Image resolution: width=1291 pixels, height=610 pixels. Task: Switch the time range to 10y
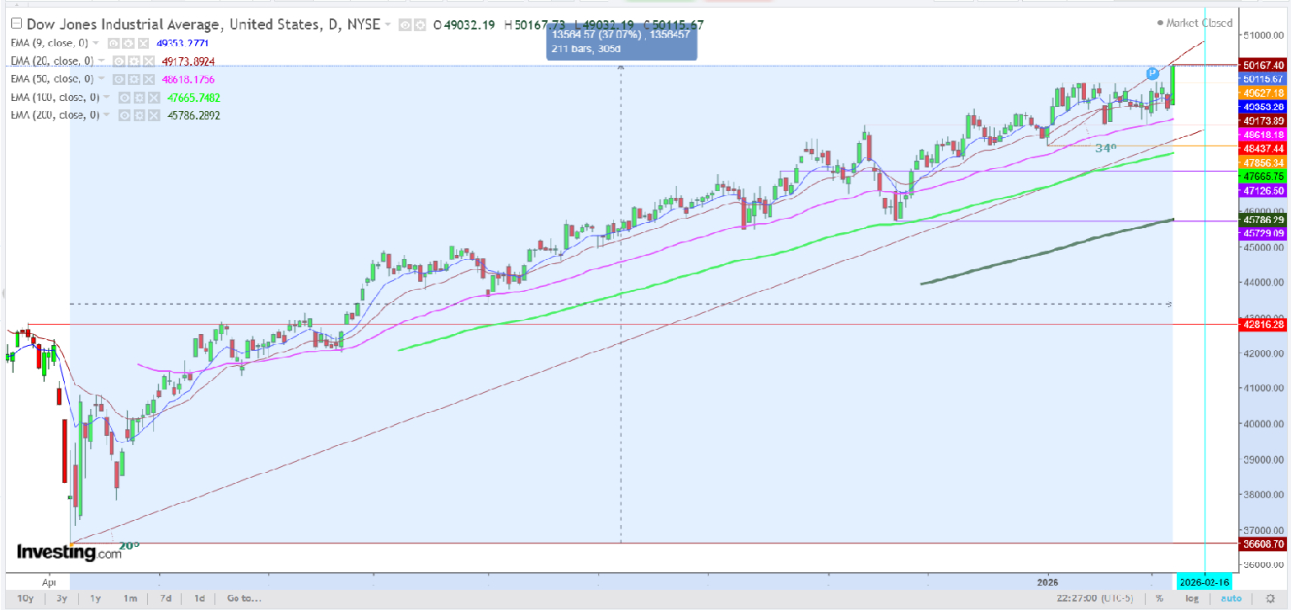pyautogui.click(x=27, y=598)
